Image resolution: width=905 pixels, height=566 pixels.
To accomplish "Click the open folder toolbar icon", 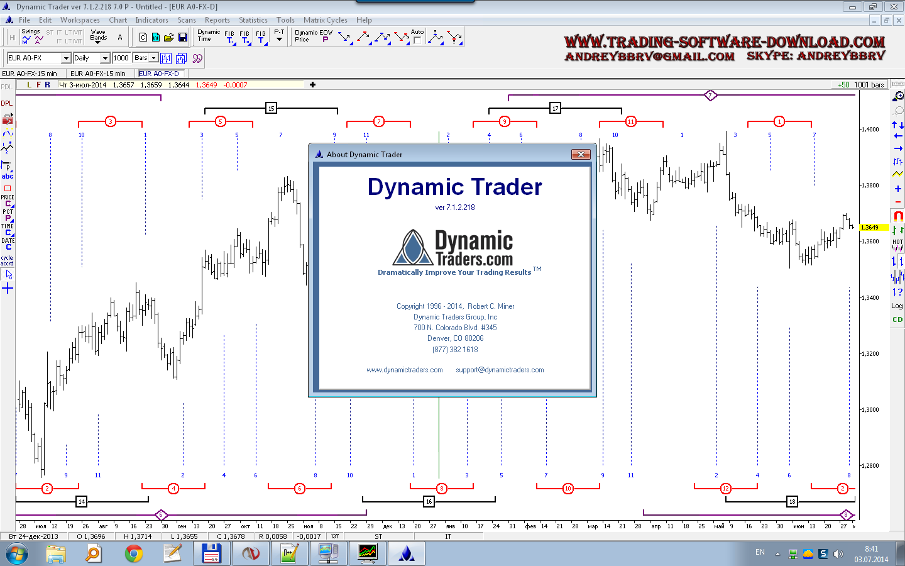I will click(168, 38).
